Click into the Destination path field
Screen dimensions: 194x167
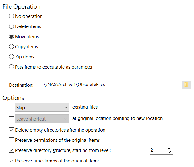(x=112, y=85)
